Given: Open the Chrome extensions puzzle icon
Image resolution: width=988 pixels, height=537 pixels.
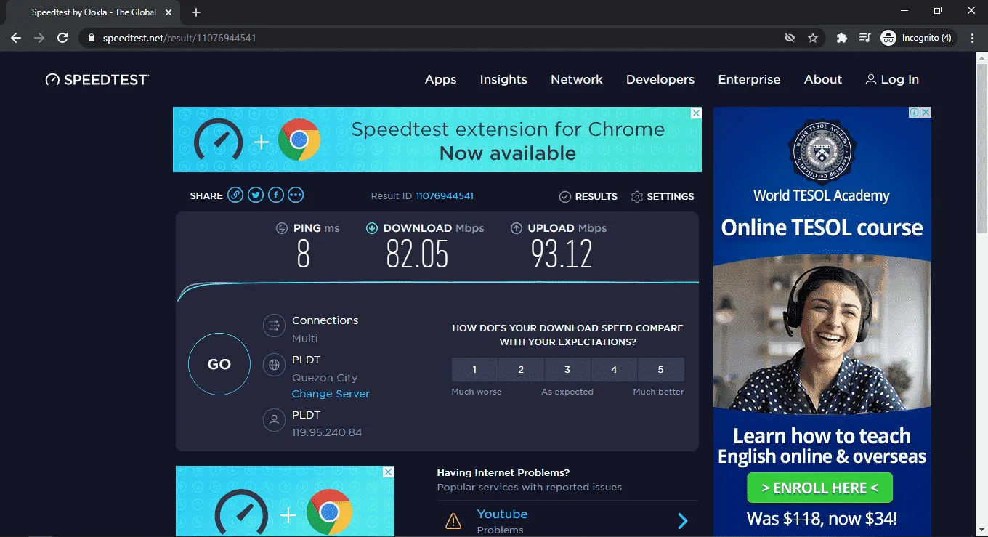Looking at the screenshot, I should [x=842, y=38].
